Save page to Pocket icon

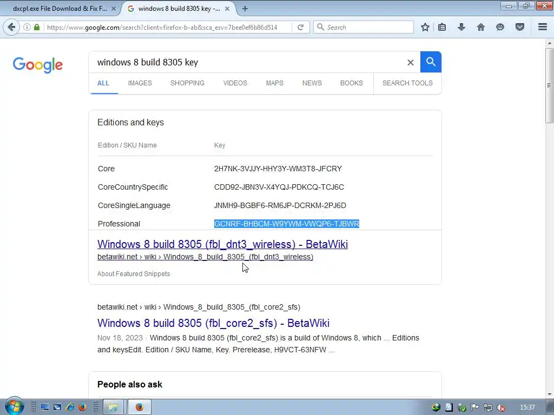point(520,27)
